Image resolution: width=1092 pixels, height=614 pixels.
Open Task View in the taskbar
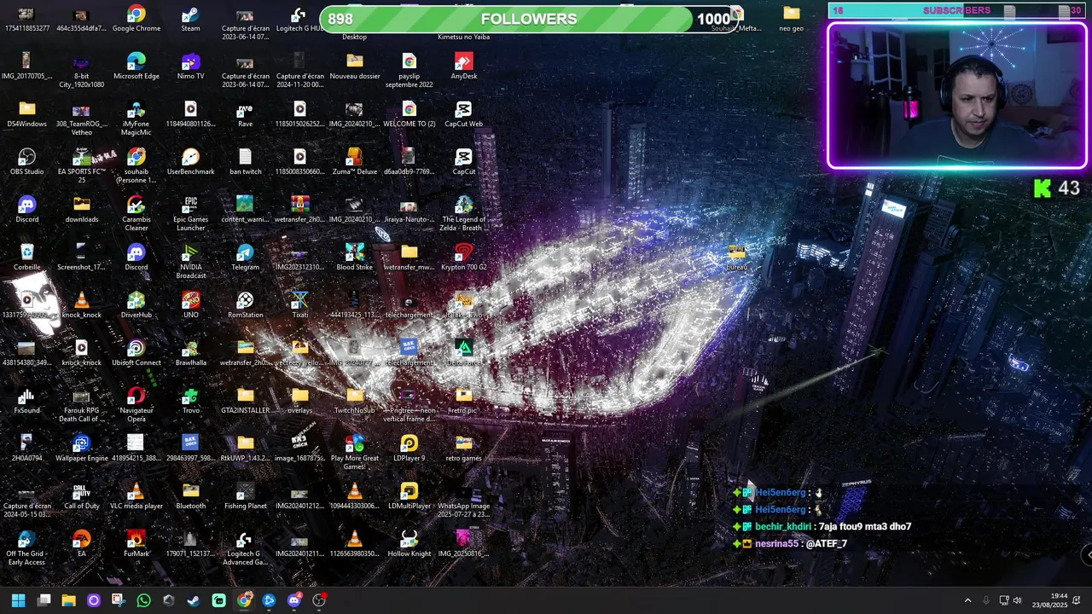pos(44,600)
